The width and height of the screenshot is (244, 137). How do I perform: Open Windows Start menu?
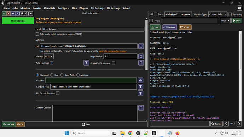point(67,133)
